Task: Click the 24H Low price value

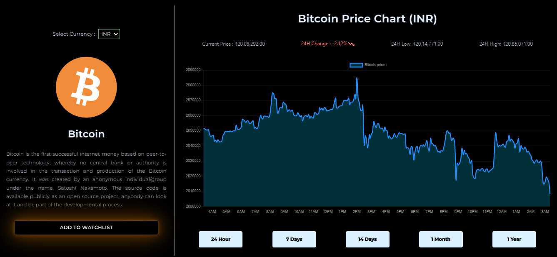Action: click(x=417, y=44)
